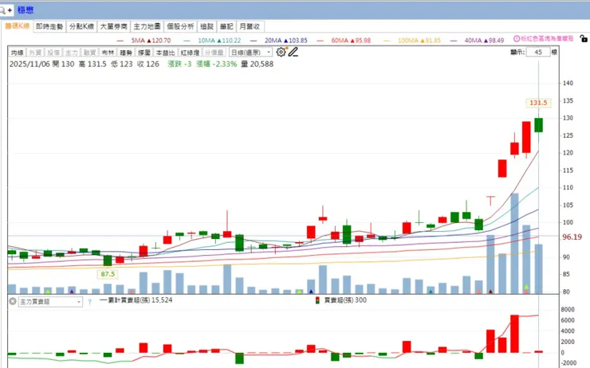Image resolution: width=590 pixels, height=368 pixels.
Task: Click the 20MA 103.85 legend label
Action: [286, 40]
